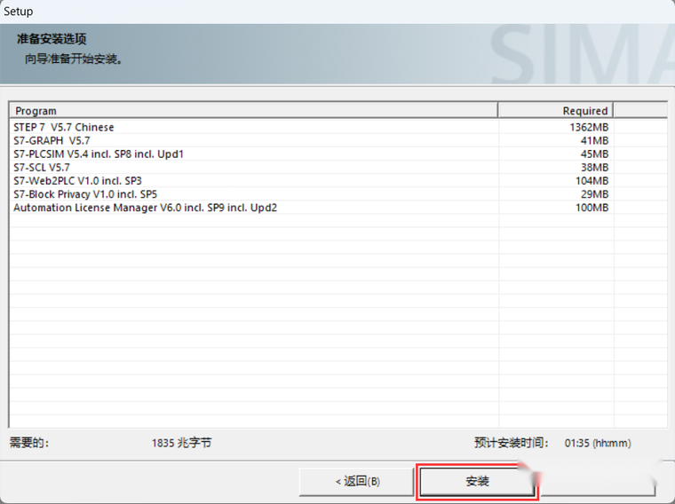This screenshot has width=675, height=504.
Task: Click the 100MB required size cell
Action: 592,208
